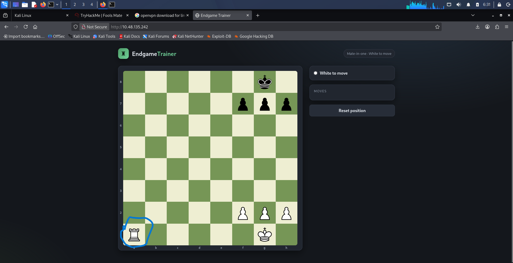Switch to workspace 2
Screen dimensions: 513x263
tap(75, 5)
